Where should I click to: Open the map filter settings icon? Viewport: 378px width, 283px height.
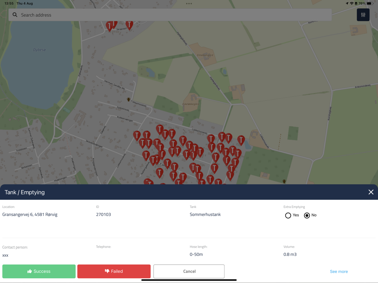(363, 15)
